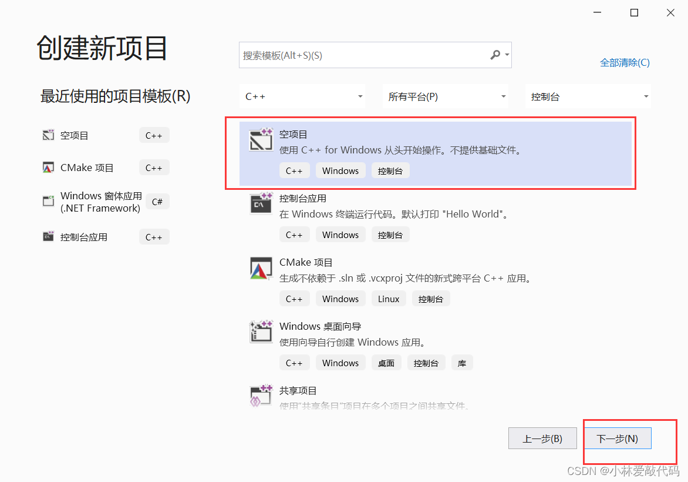Click the 桌面 tag under Windows 桌面向导
This screenshot has height=482, width=688.
coord(386,363)
